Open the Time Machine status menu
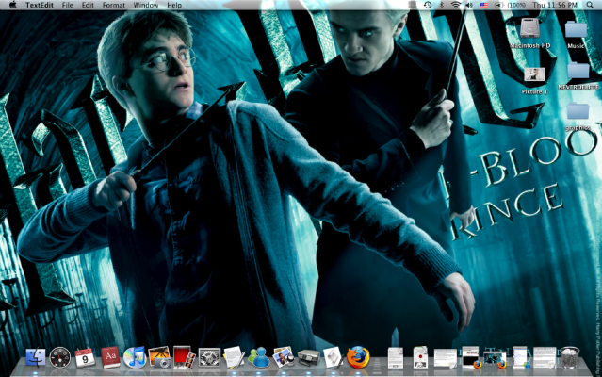602x377 pixels. pyautogui.click(x=427, y=6)
